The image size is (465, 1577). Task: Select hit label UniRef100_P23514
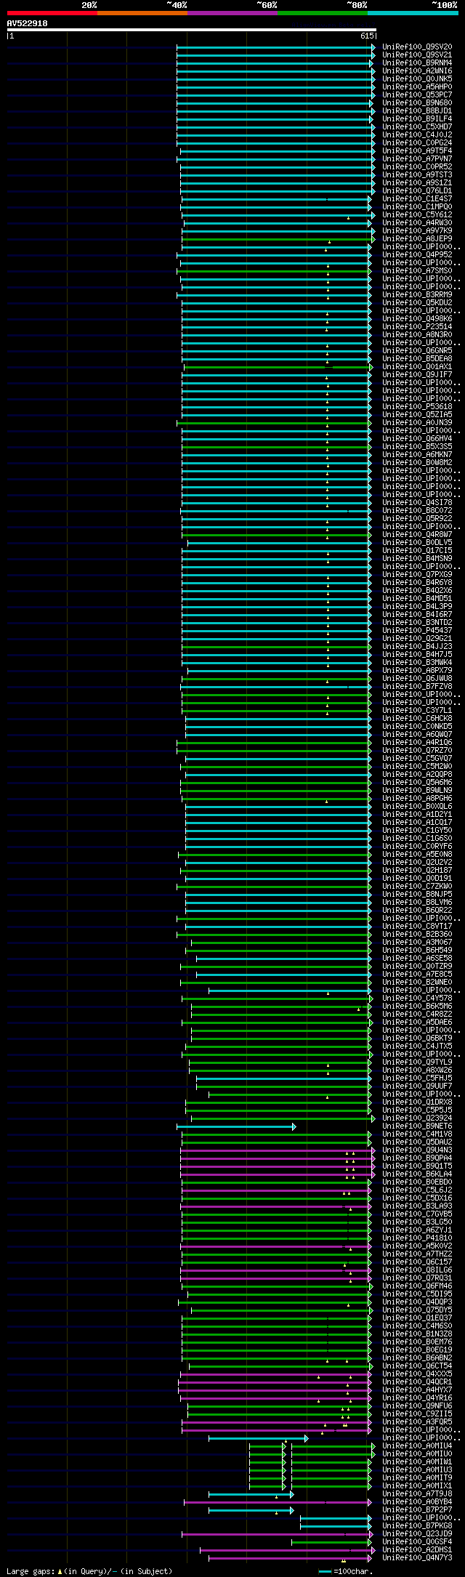(417, 327)
